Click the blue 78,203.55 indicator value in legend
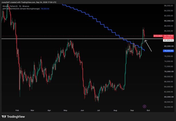Screen dimensions: 176x121 click(45, 9)
